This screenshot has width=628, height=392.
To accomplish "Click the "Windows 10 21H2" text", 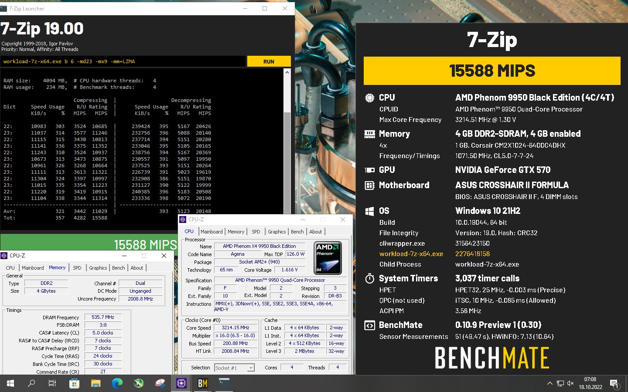I will (x=488, y=211).
